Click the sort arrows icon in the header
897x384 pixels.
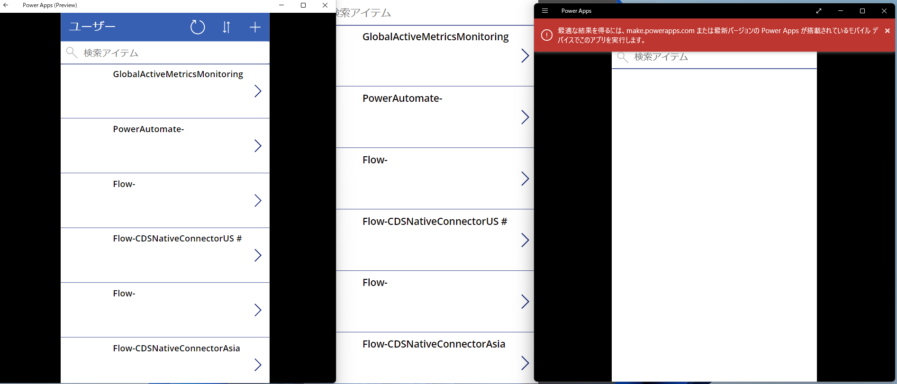click(227, 27)
